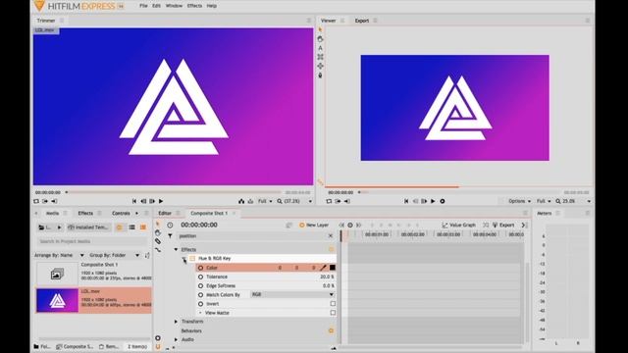Play the Trimmer clip
Viewport: 628px width, 353px height.
coord(161,201)
